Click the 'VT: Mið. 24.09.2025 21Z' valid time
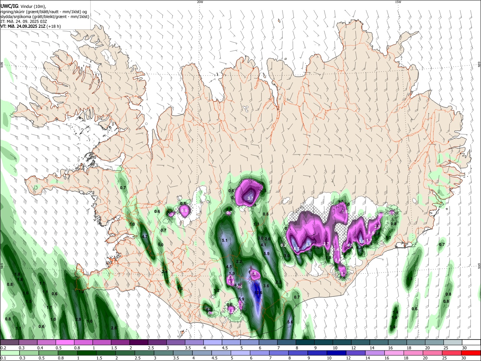Viewport: 481px width, 361px height. pyautogui.click(x=23, y=26)
